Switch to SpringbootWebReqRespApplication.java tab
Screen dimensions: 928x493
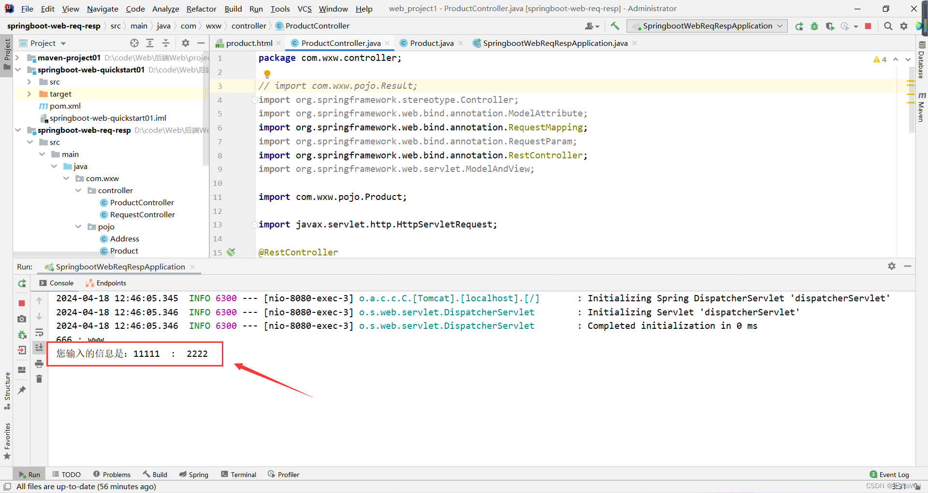tap(555, 43)
